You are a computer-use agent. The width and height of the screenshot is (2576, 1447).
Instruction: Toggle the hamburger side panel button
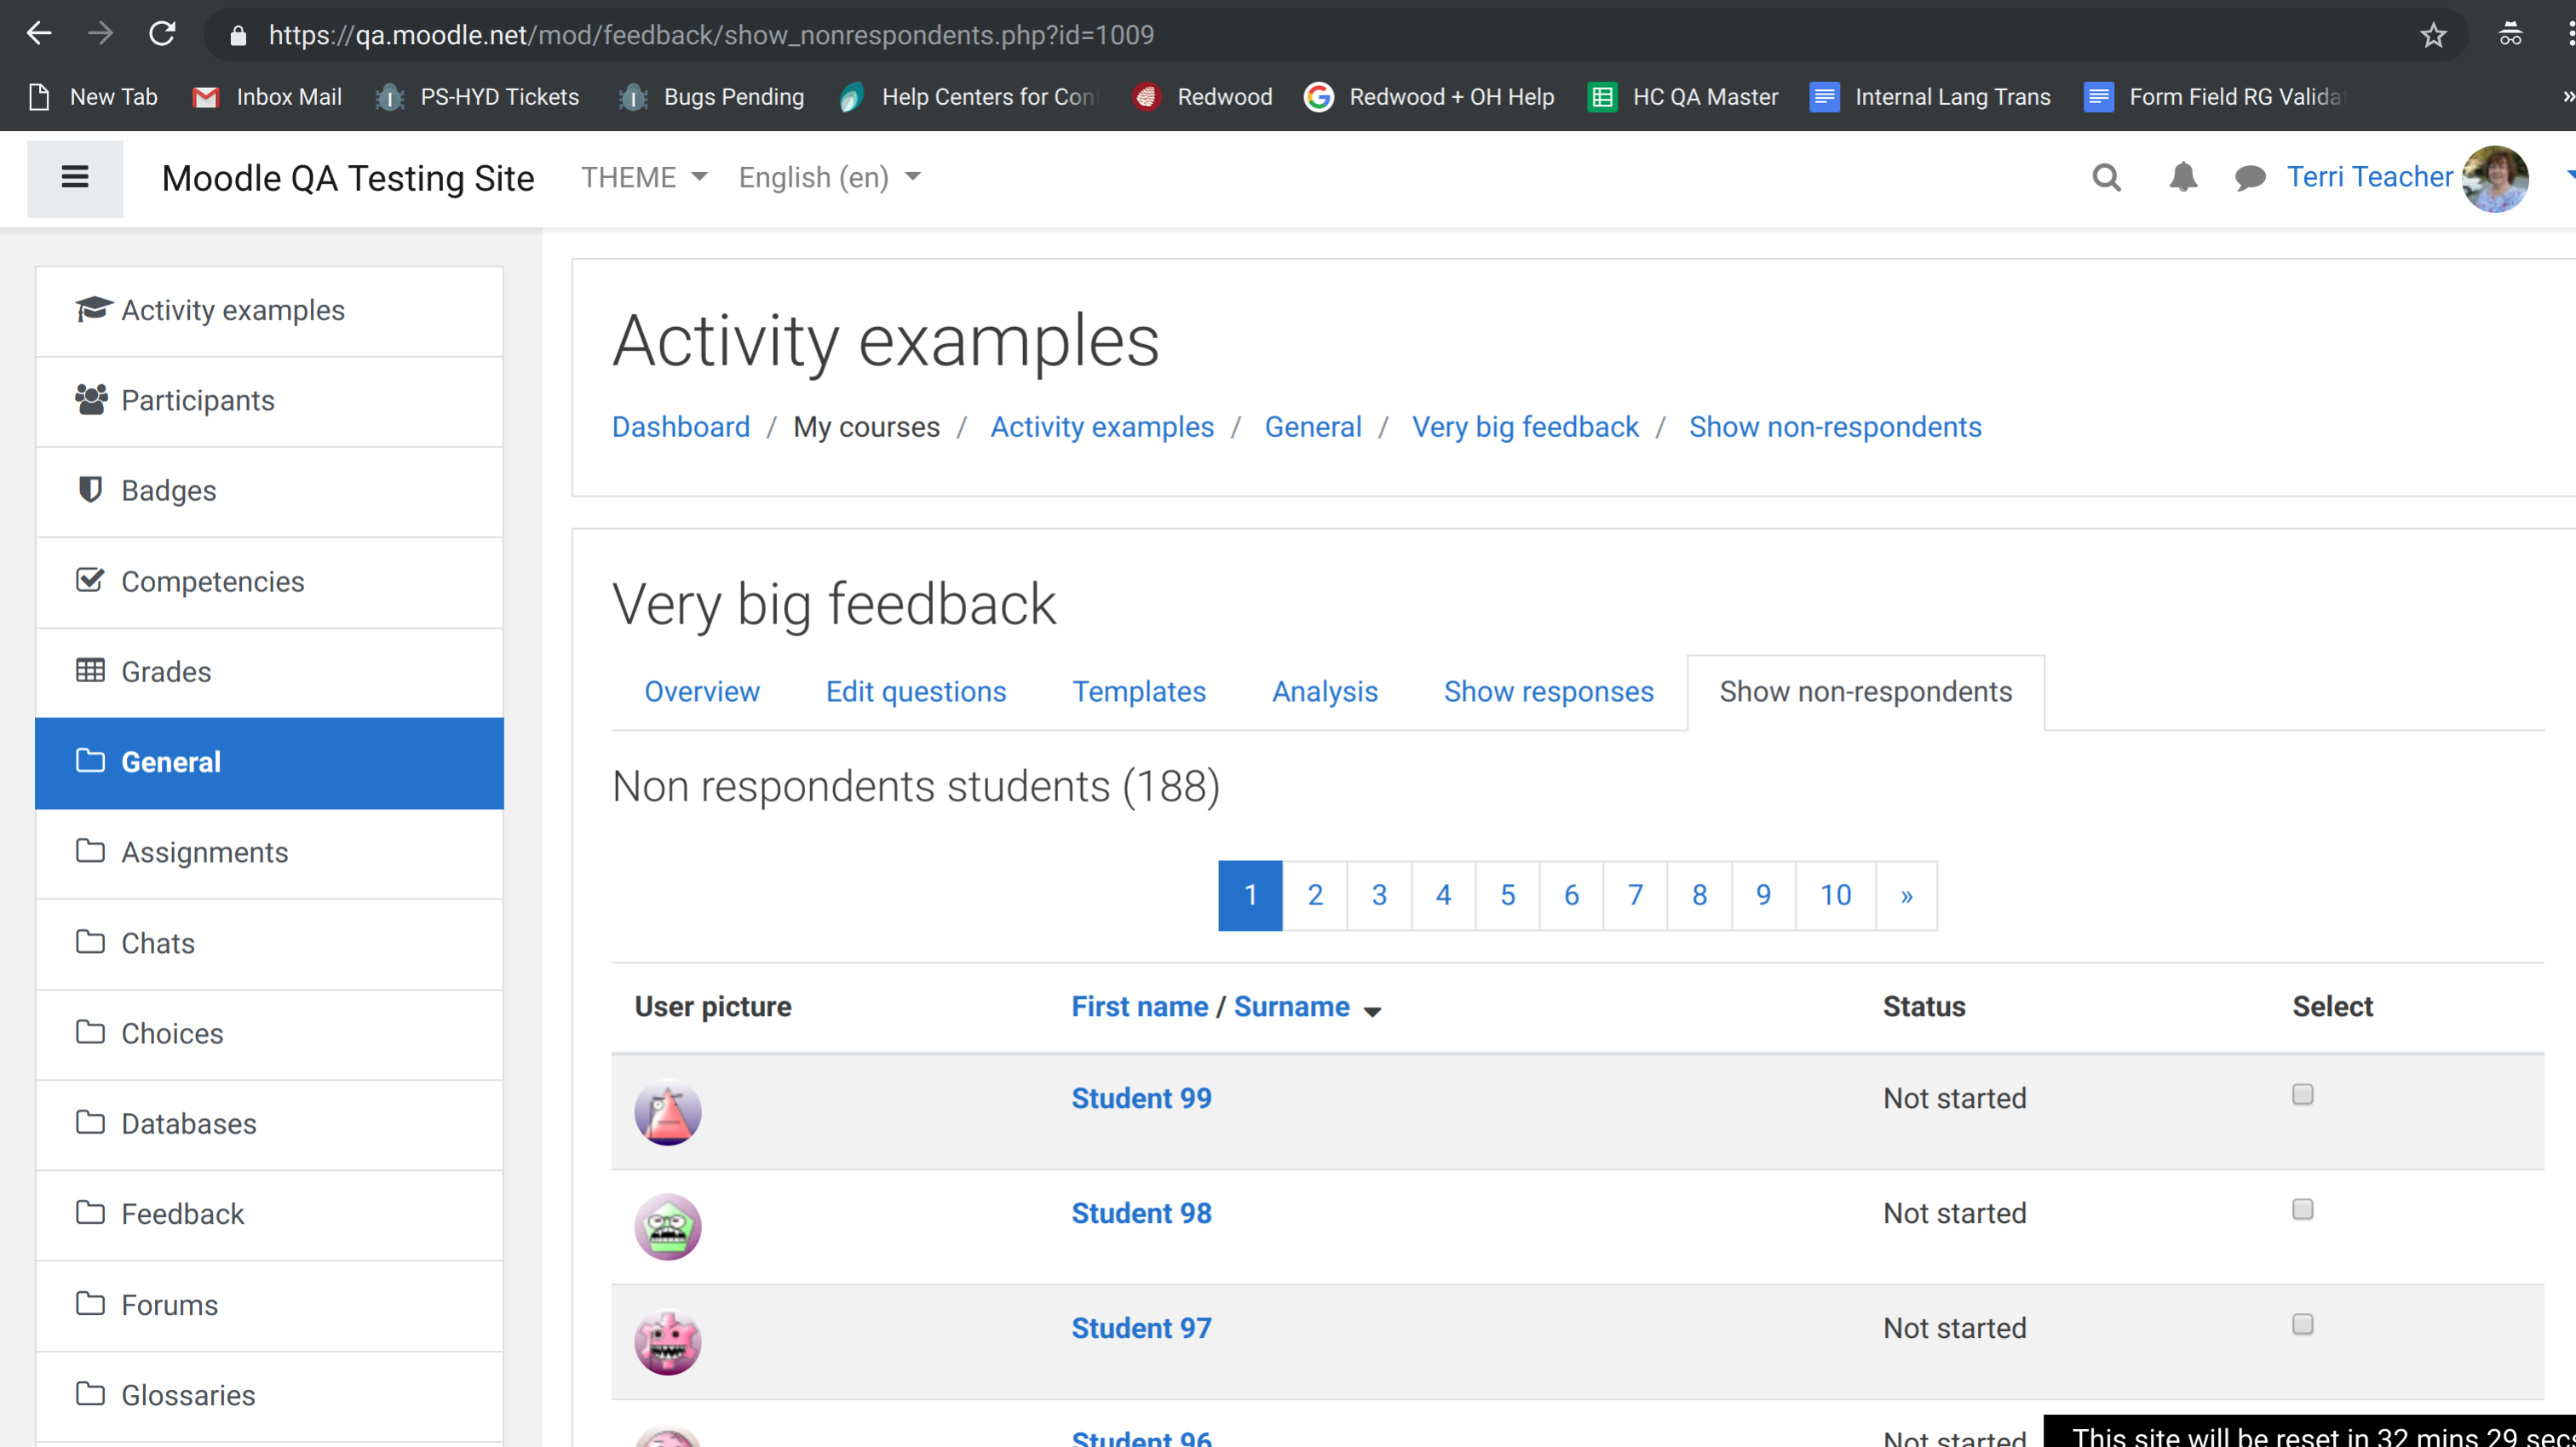[x=75, y=178]
